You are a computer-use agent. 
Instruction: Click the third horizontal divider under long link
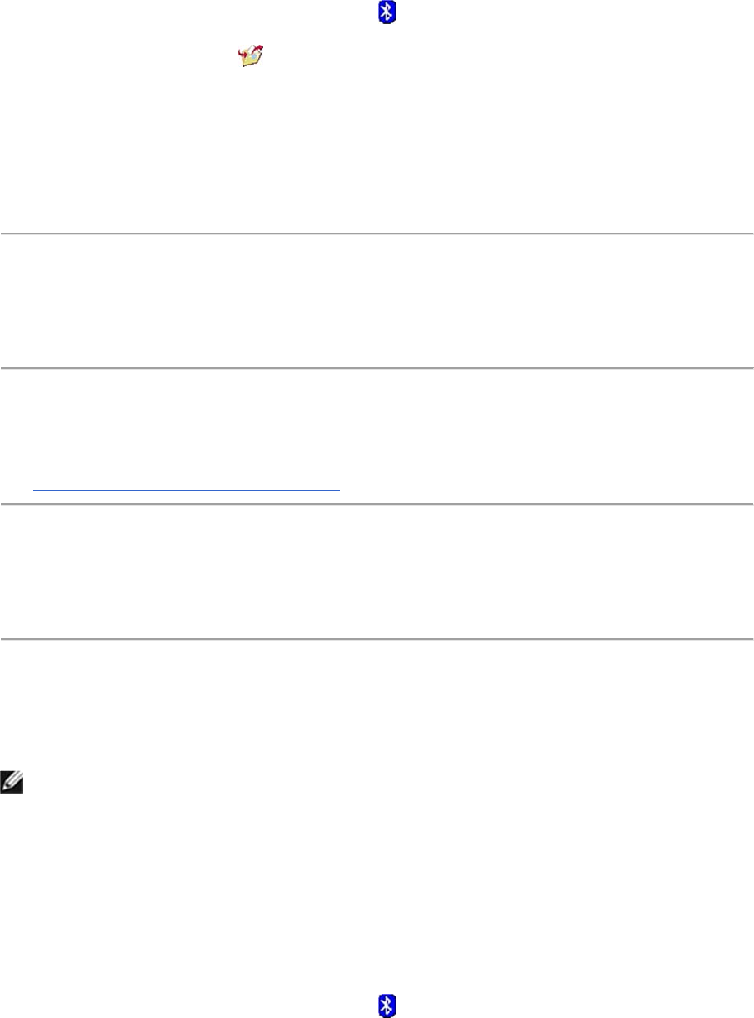pyautogui.click(x=377, y=504)
